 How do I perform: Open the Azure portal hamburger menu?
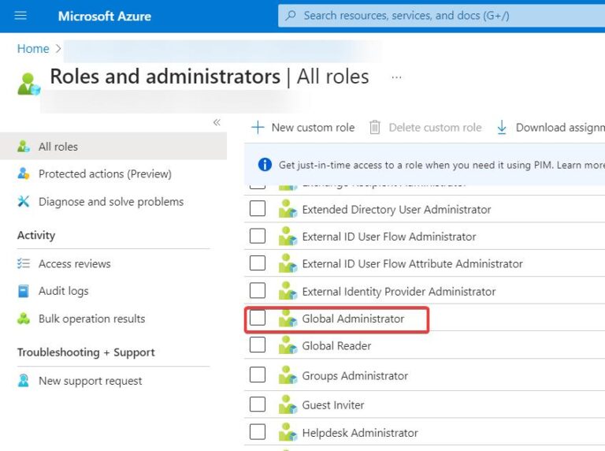(20, 16)
